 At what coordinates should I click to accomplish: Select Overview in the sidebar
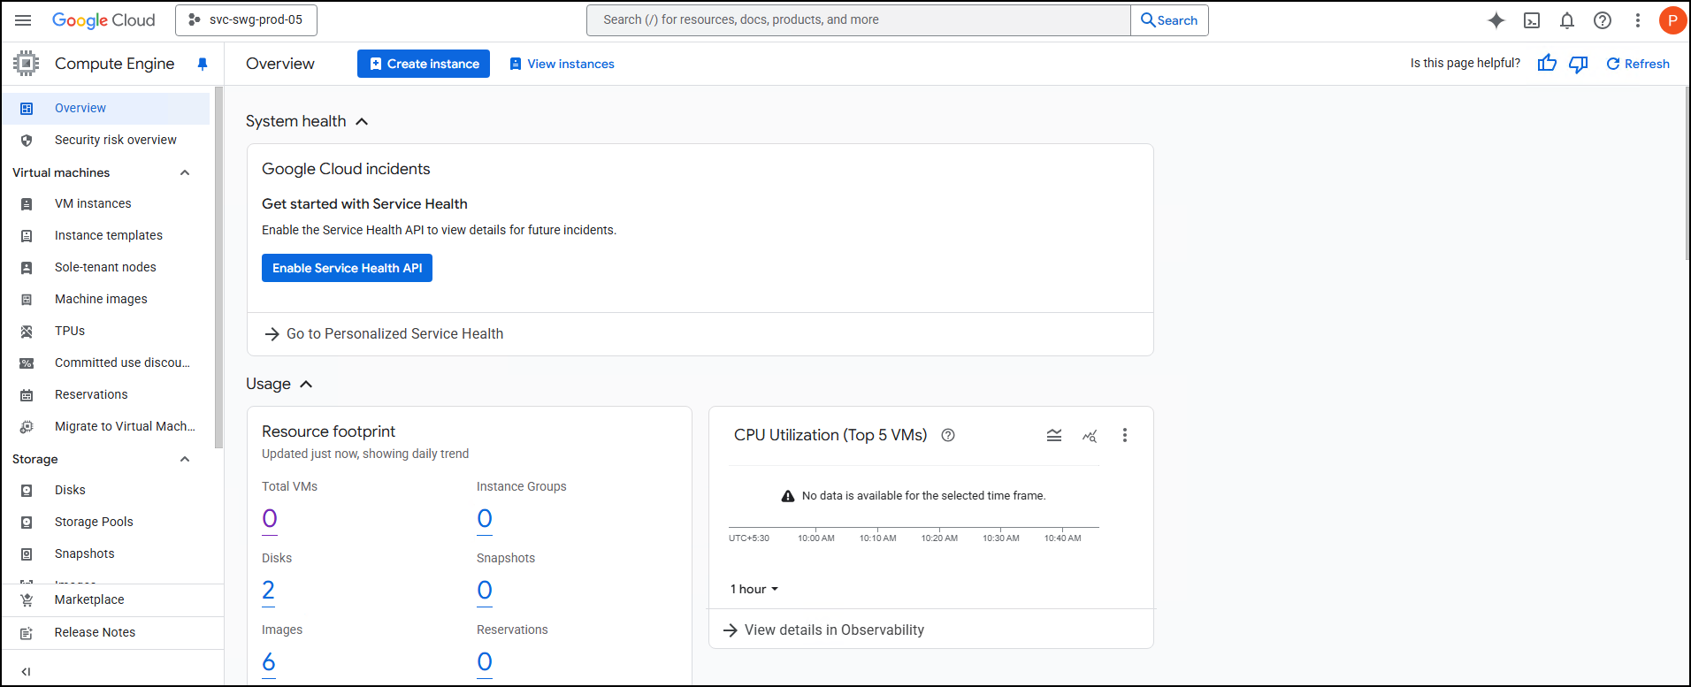coord(106,108)
